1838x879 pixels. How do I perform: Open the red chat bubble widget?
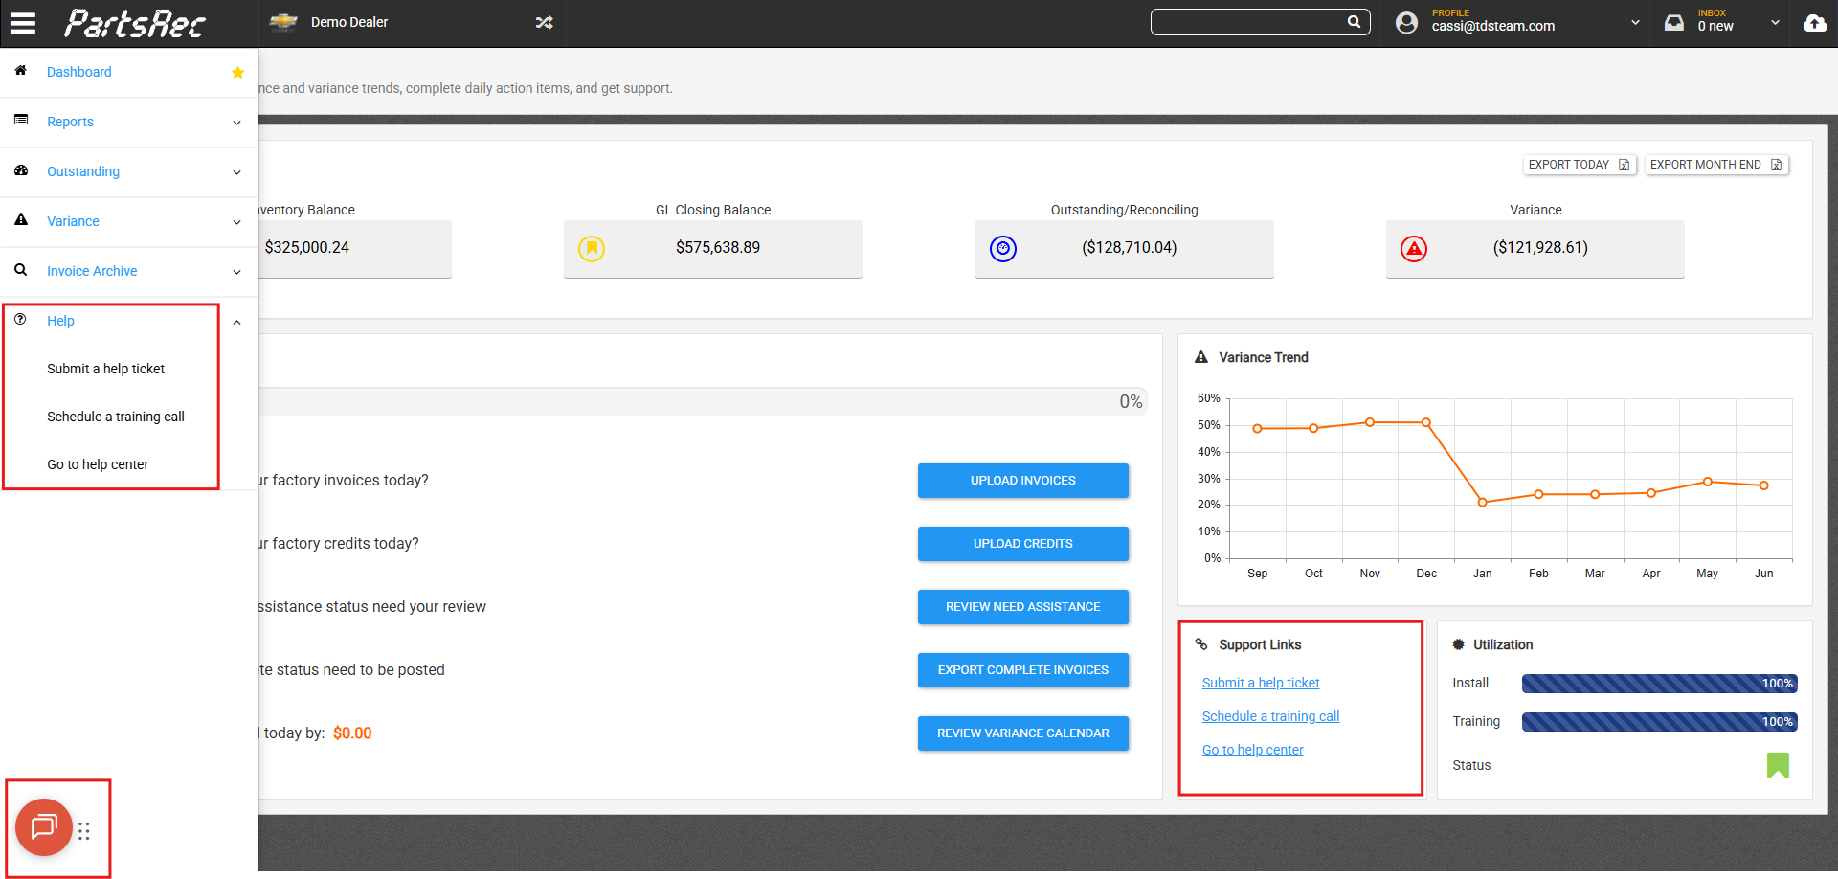(x=44, y=827)
